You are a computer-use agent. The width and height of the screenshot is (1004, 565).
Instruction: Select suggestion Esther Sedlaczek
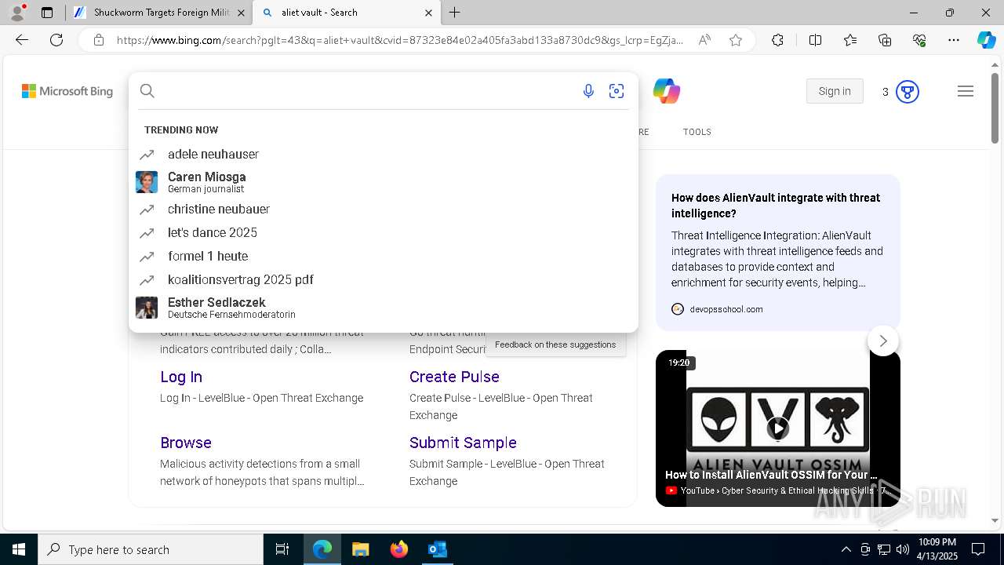(384, 308)
